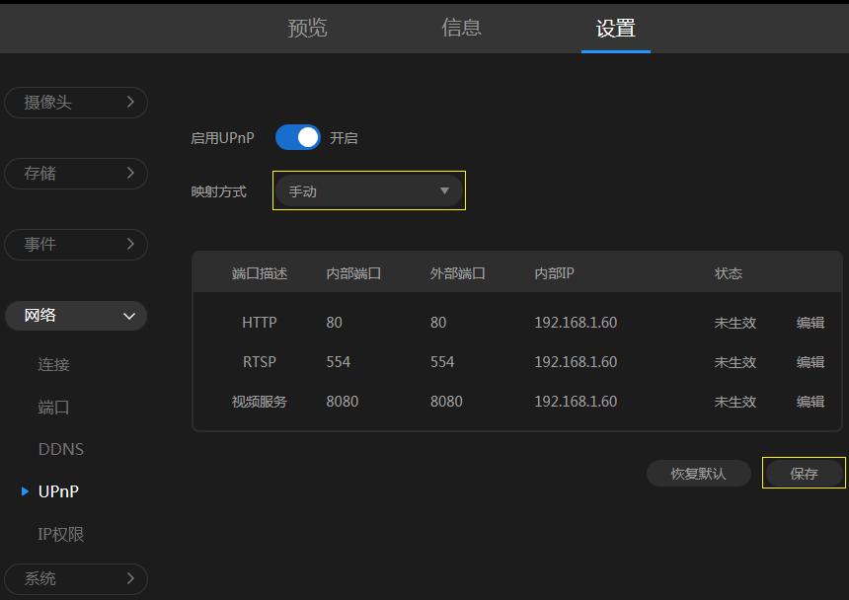The width and height of the screenshot is (849, 600).
Task: Disable the 启用UPnP toggle switch
Action: coord(296,137)
